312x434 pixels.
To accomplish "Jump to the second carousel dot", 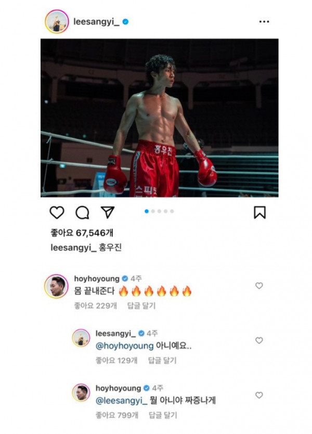I will [x=153, y=211].
